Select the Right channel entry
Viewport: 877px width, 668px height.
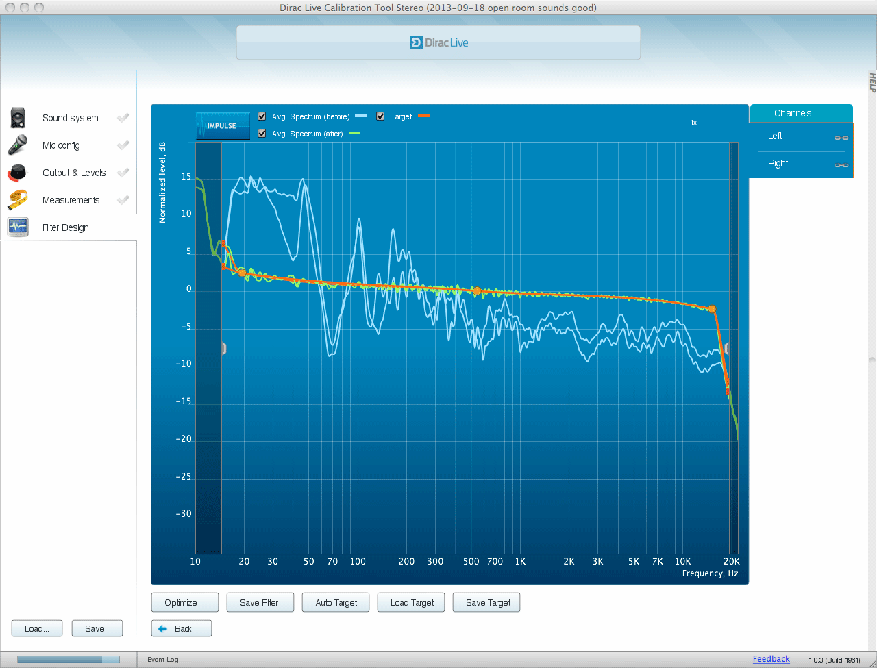pyautogui.click(x=778, y=164)
